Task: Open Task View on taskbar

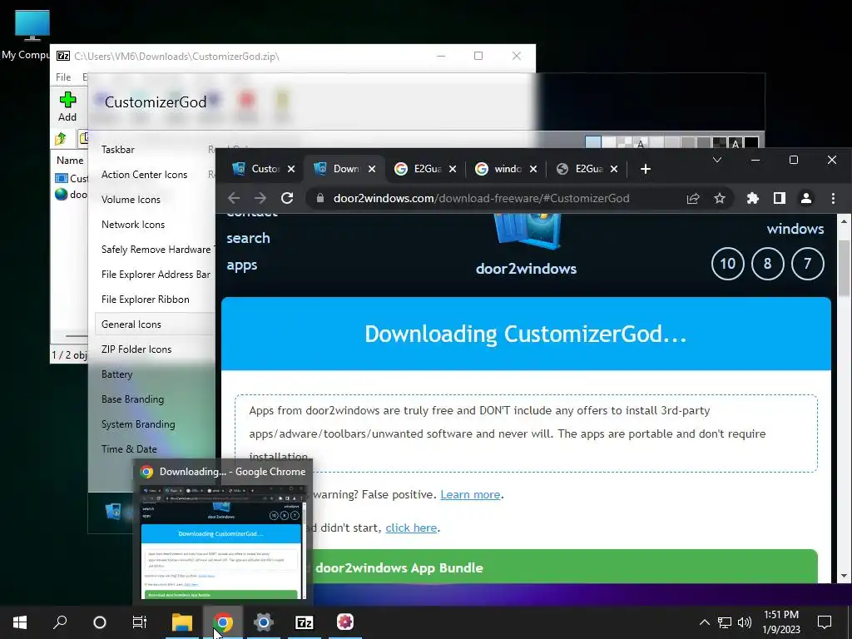Action: 140,622
